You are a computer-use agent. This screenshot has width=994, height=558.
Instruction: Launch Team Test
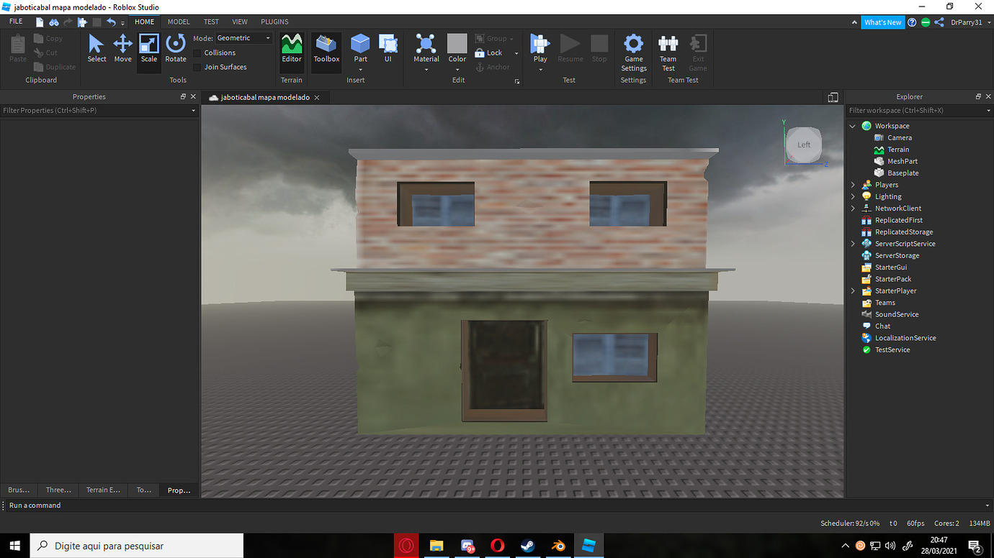click(x=668, y=52)
